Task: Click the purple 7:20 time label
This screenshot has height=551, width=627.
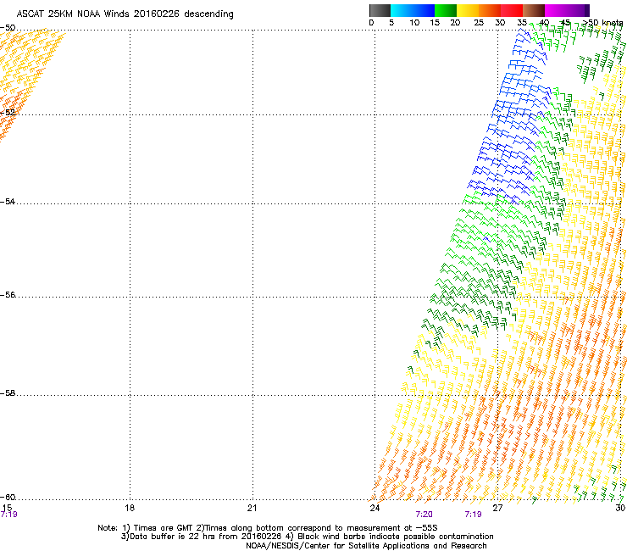Action: pyautogui.click(x=424, y=515)
